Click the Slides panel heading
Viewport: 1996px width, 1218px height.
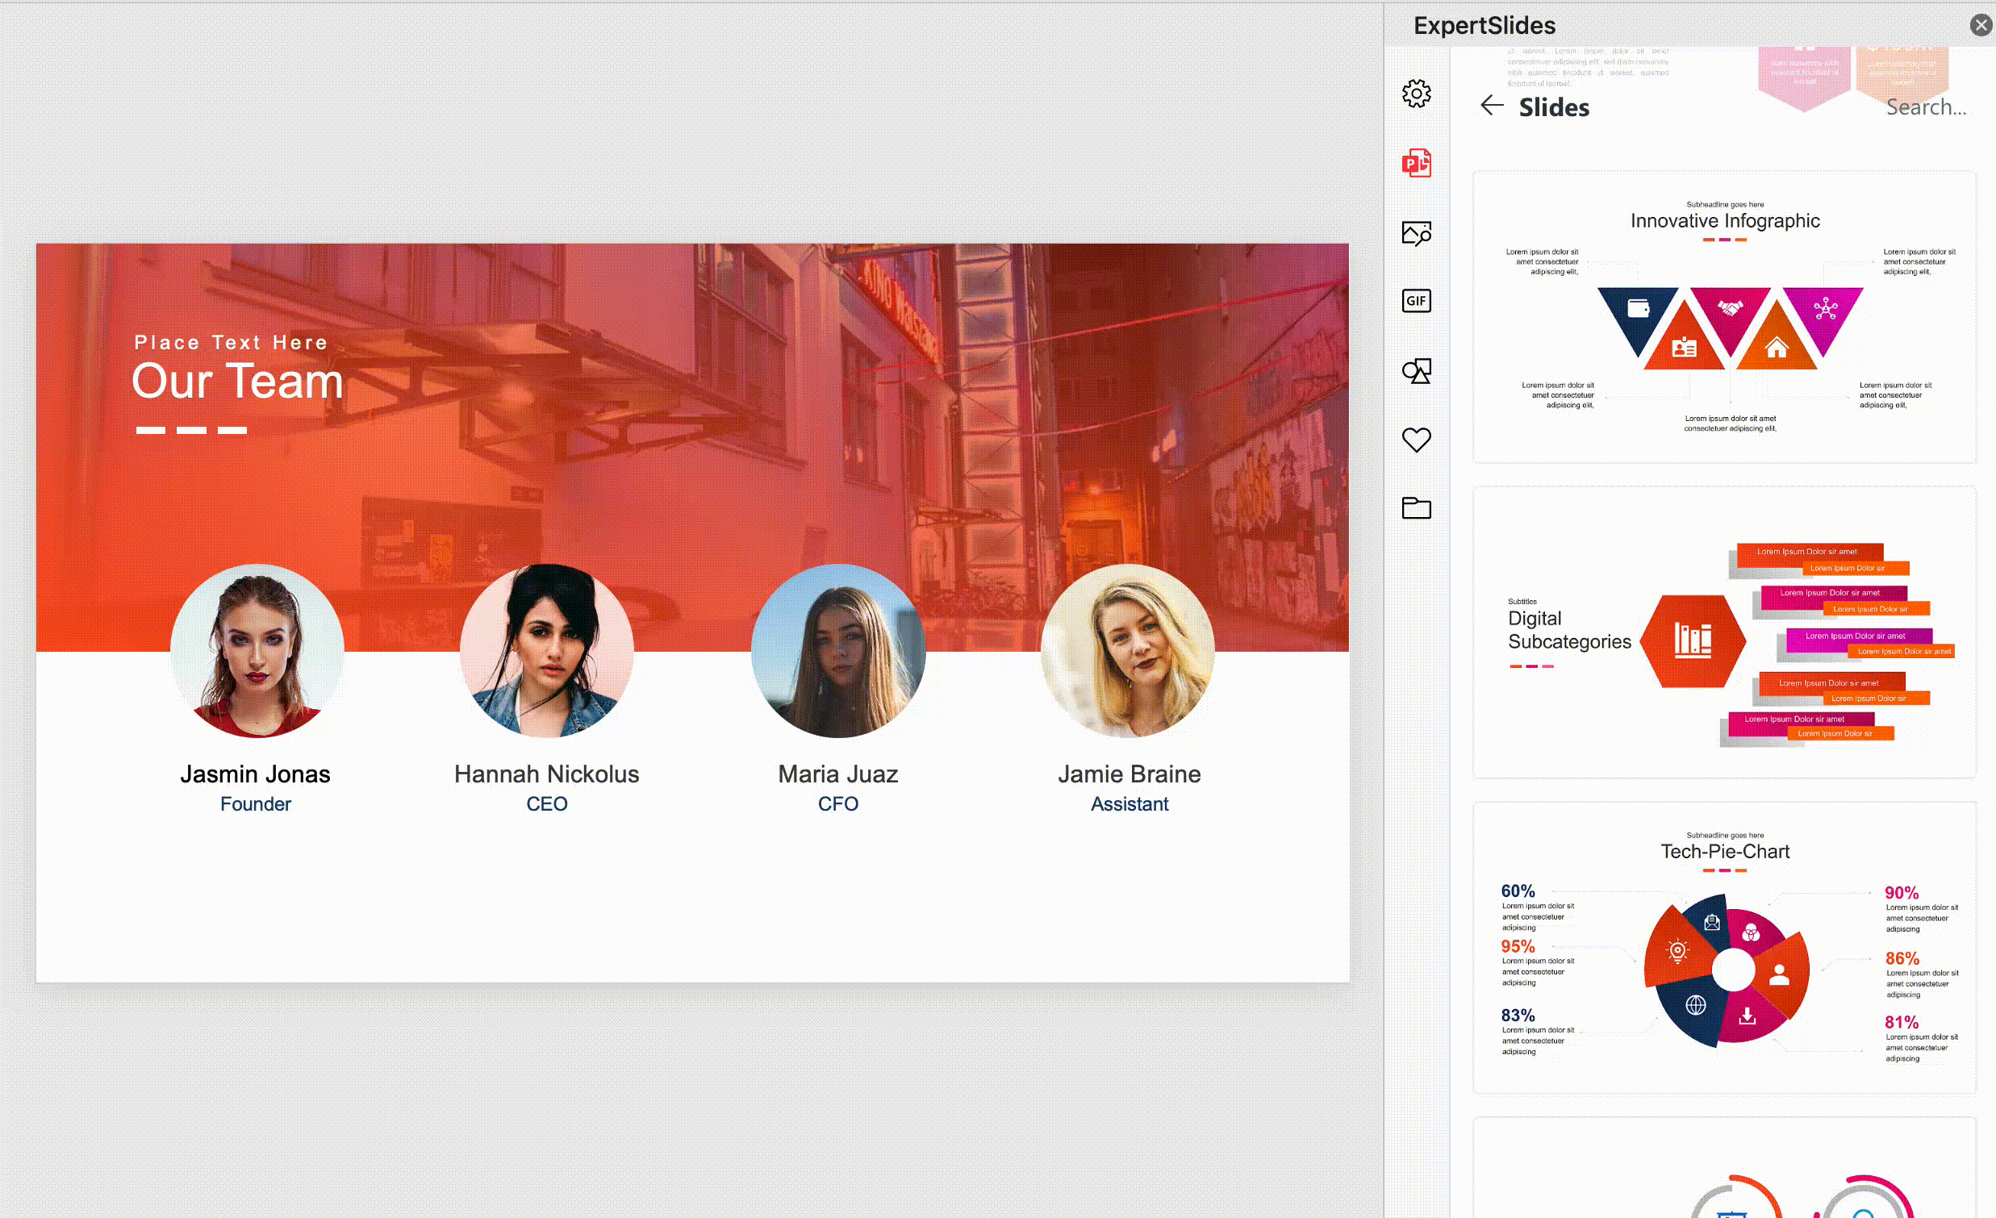pos(1554,107)
